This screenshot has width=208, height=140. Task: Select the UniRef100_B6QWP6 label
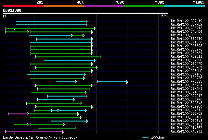pos(187,117)
